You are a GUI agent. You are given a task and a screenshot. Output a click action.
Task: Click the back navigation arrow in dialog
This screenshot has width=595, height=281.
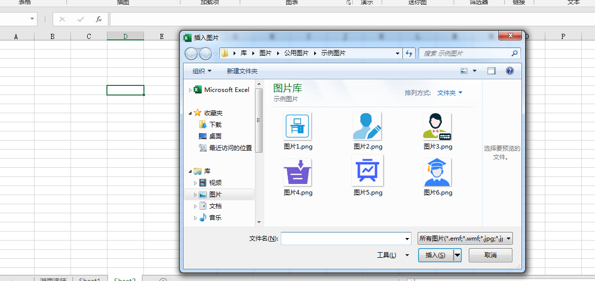click(192, 54)
